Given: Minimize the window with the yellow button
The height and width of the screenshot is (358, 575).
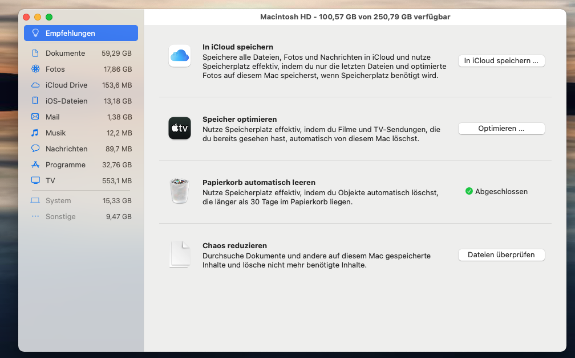Looking at the screenshot, I should coord(38,17).
